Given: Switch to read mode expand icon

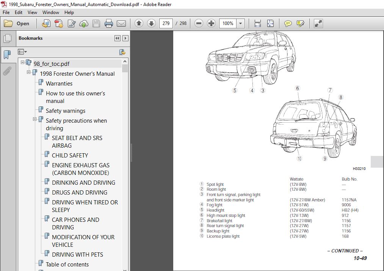Looking at the screenshot, I should (318, 23).
